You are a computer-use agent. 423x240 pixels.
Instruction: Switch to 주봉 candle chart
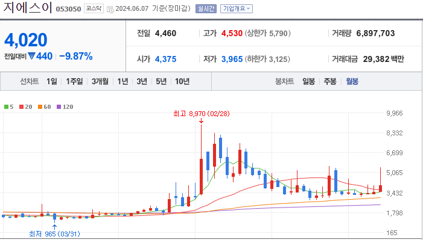330,81
